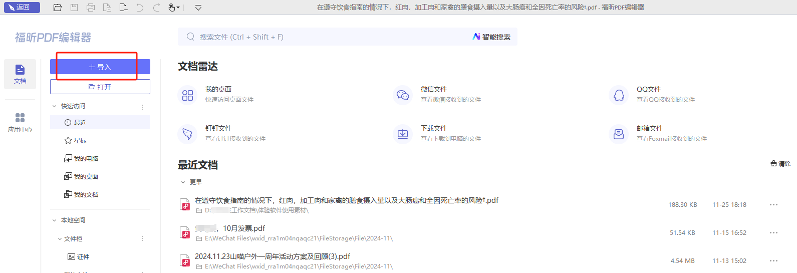Click the 导入 import button
Image resolution: width=797 pixels, height=273 pixels.
[100, 67]
